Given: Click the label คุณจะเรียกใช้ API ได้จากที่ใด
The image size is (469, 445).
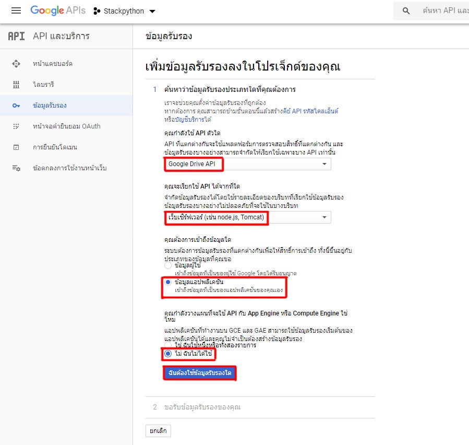Looking at the screenshot, I should pyautogui.click(x=202, y=186).
